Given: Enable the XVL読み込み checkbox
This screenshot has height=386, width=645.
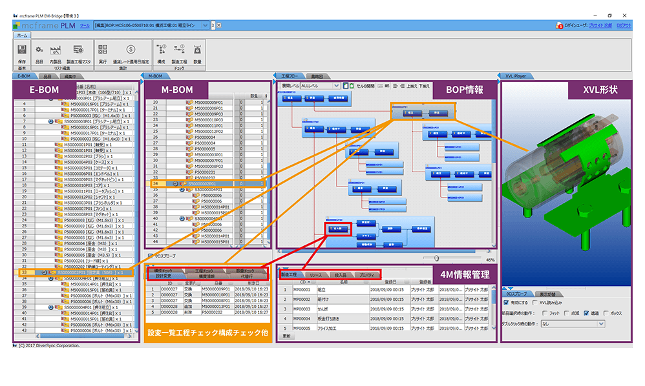Looking at the screenshot, I should point(534,303).
